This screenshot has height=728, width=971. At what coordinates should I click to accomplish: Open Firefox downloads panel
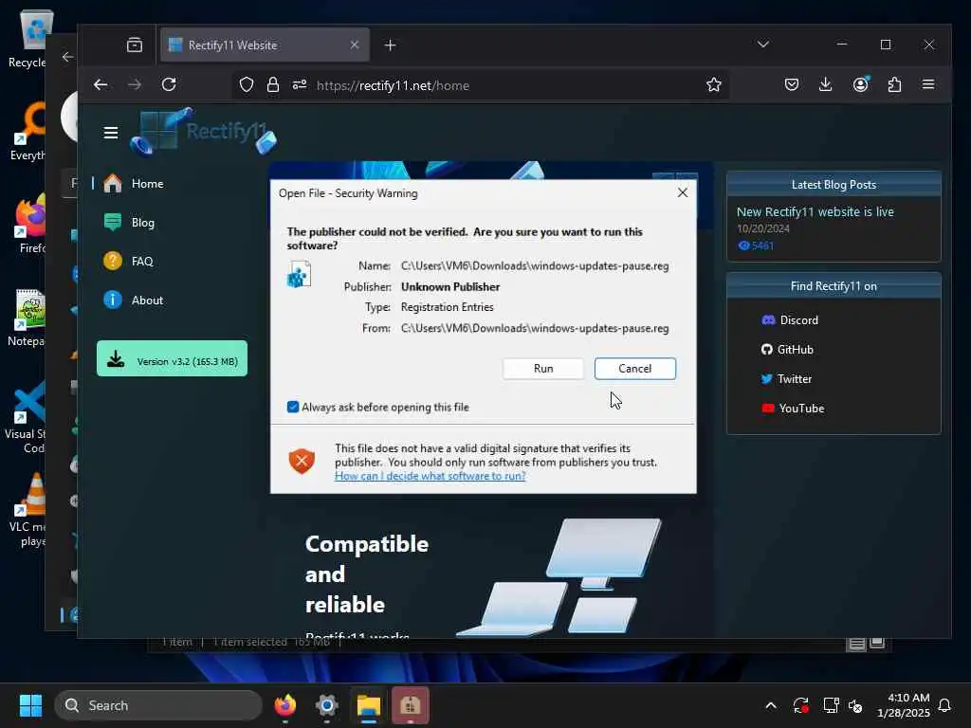pyautogui.click(x=825, y=84)
